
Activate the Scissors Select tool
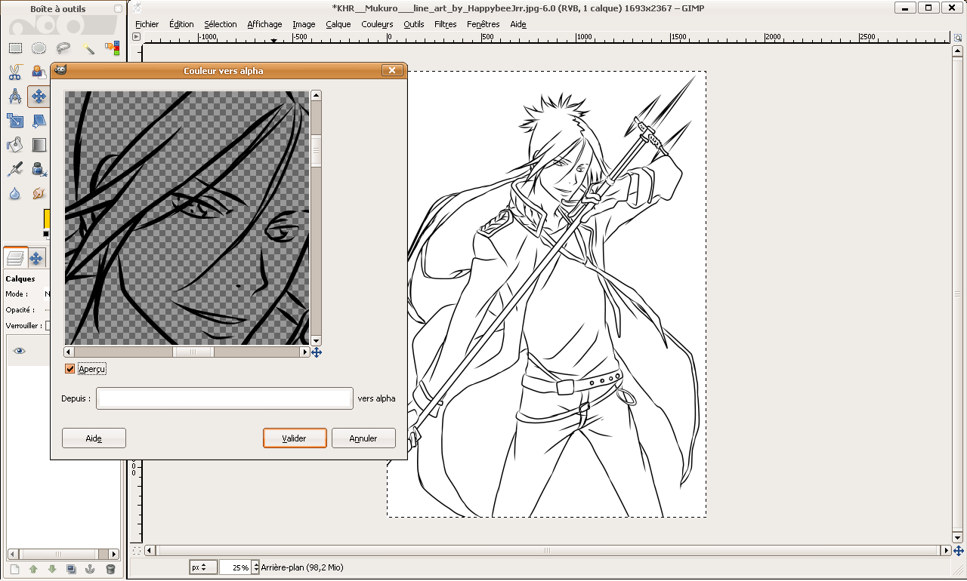[14, 72]
